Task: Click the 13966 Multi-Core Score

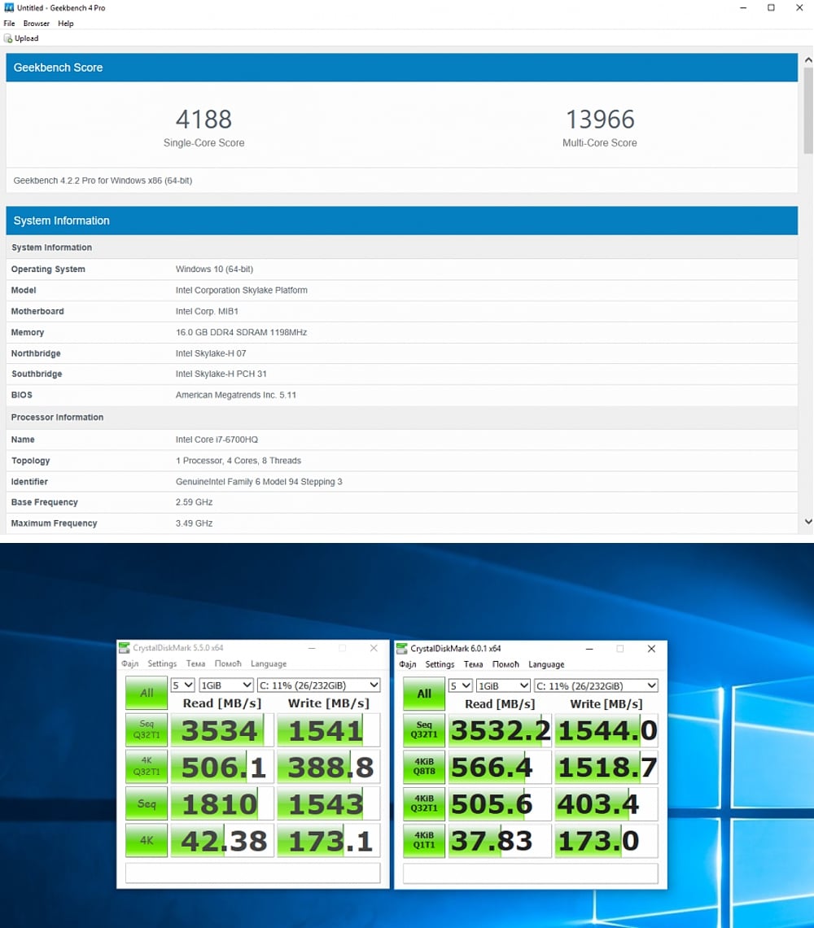Action: click(x=600, y=120)
